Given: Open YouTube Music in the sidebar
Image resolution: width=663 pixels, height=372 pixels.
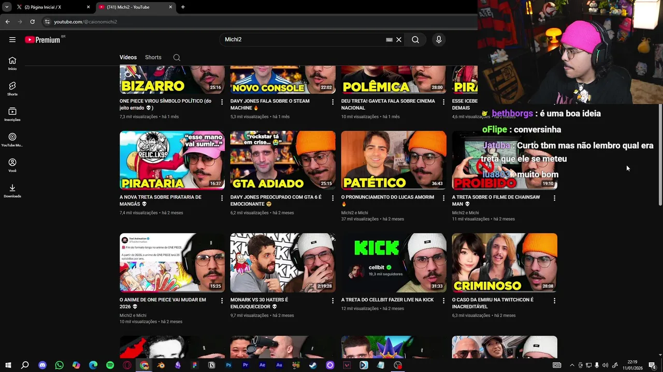Looking at the screenshot, I should click(x=12, y=139).
